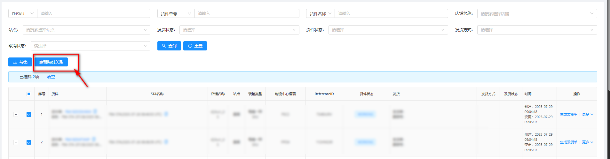This screenshot has height=159, width=610.
Task: Open the 发货状态 dropdown
Action: (x=239, y=30)
